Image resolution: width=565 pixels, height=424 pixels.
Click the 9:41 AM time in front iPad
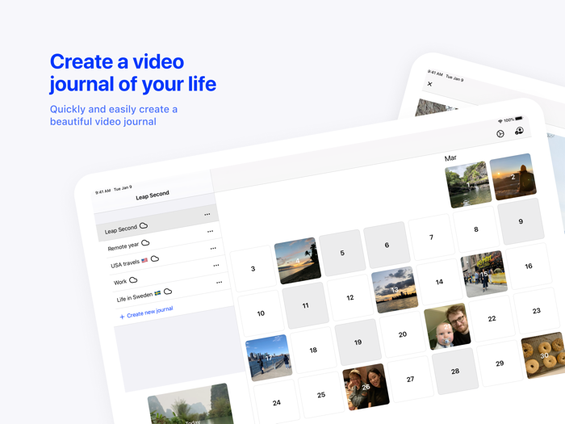pyautogui.click(x=103, y=191)
